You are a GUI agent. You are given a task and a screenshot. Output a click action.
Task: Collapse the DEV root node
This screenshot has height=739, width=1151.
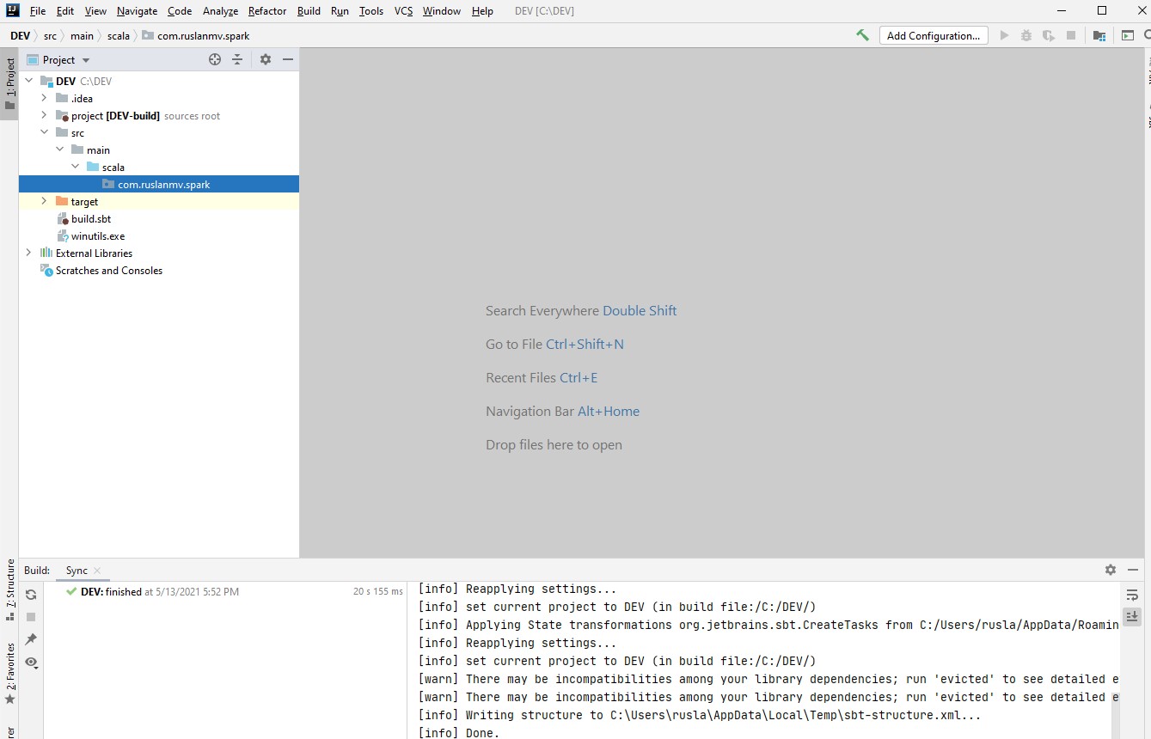[x=28, y=81]
